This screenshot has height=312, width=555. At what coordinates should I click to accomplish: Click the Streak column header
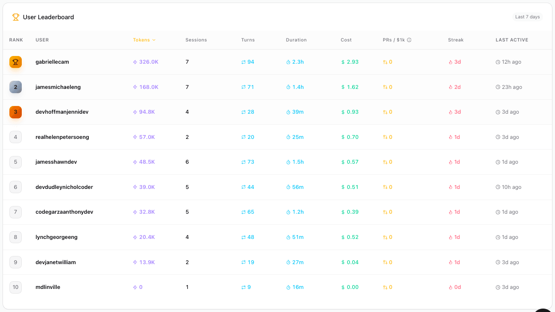[456, 40]
